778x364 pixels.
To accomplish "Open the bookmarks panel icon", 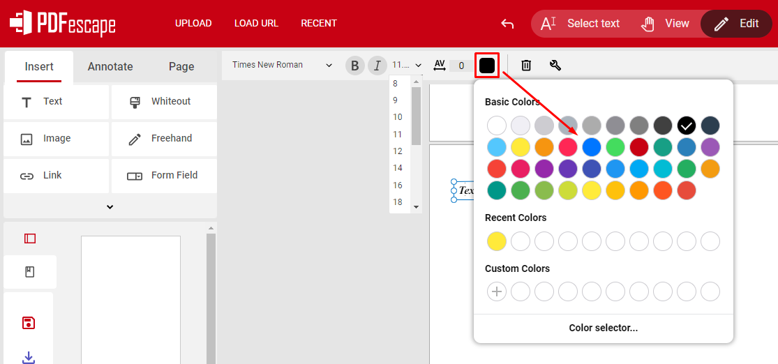I will pyautogui.click(x=30, y=272).
